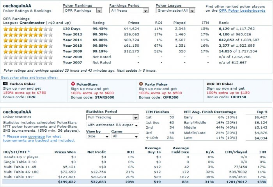Screen dimensions: 273x187
Task: Click the asterisk next to HU/STT/MTT header
Action: [x=29, y=152]
